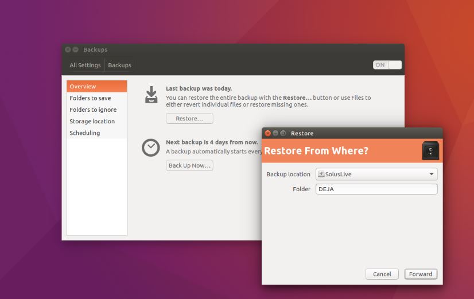Click the safe icon in Restore header

click(430, 150)
